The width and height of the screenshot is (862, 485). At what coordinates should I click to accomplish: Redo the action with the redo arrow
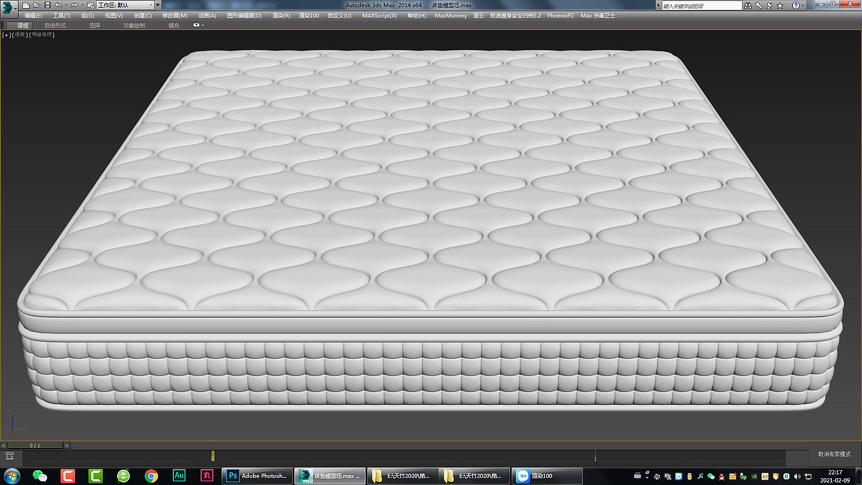click(x=74, y=5)
